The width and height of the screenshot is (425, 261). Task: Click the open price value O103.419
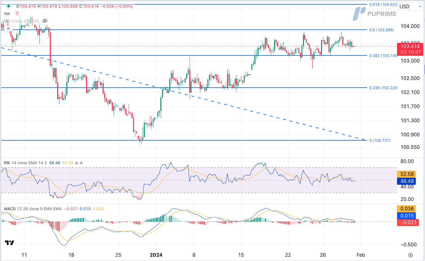[x=26, y=6]
